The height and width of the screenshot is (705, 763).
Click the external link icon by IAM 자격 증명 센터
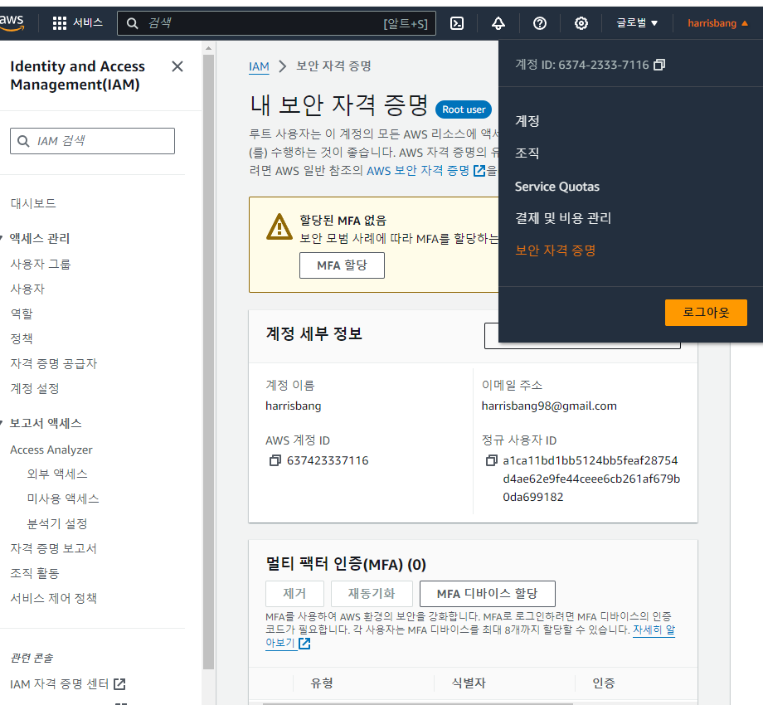119,684
